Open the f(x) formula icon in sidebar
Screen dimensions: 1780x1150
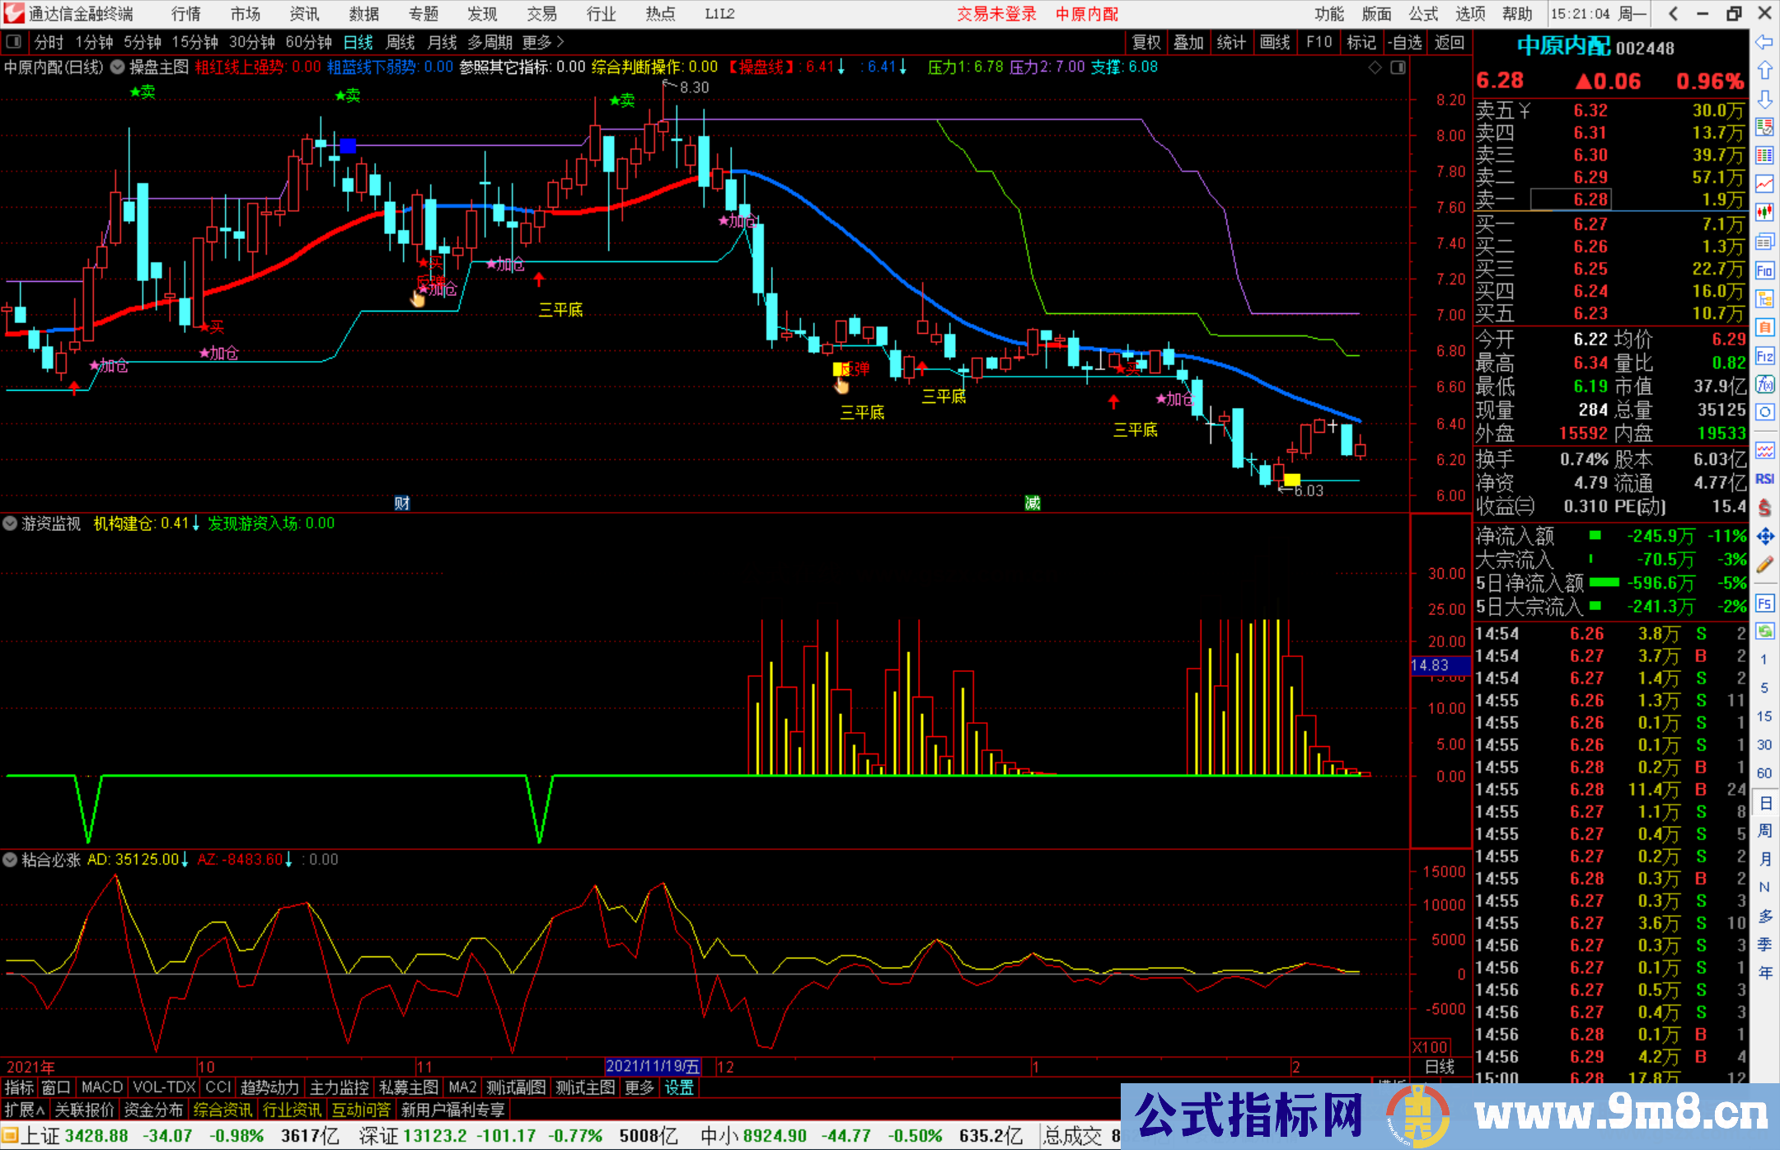pos(1764,384)
